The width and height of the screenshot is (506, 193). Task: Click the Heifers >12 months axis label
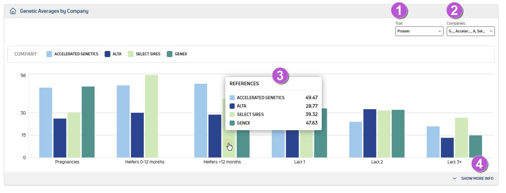pyautogui.click(x=222, y=162)
